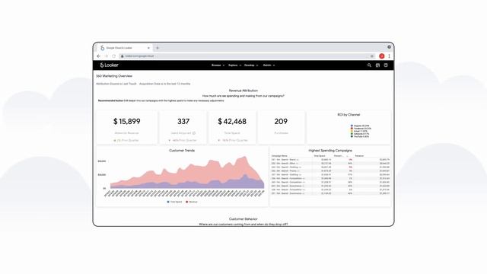Click the Facebook legend entry in ROI chart
This screenshot has width=487, height=274.
tap(361, 129)
